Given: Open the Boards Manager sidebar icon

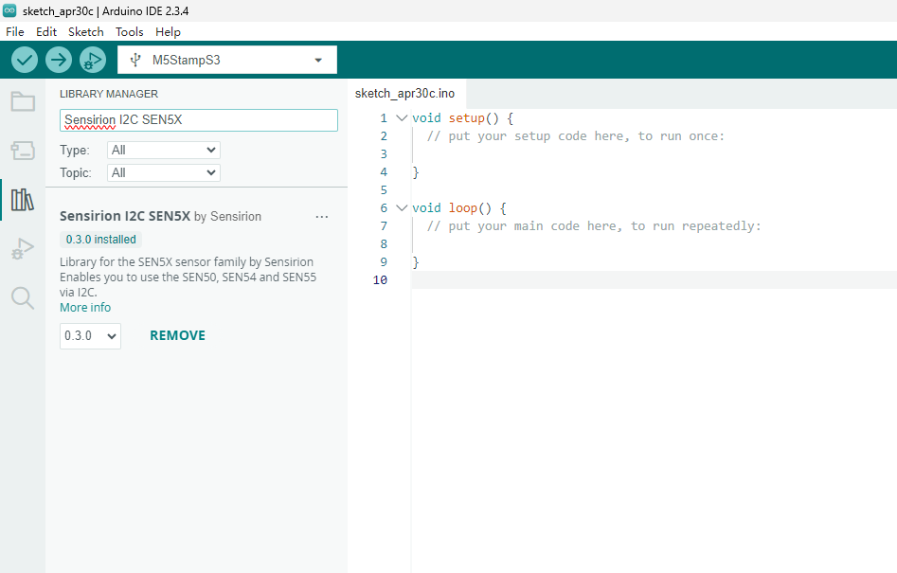Looking at the screenshot, I should pos(23,151).
